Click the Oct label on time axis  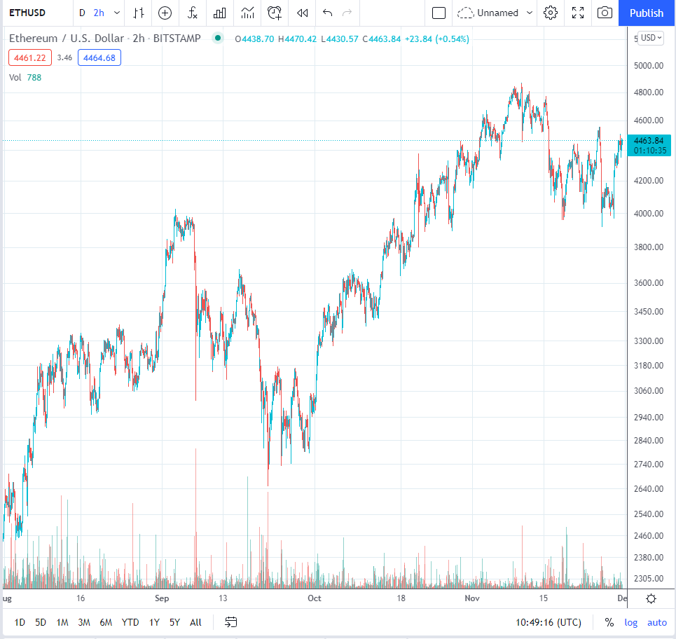pos(315,598)
